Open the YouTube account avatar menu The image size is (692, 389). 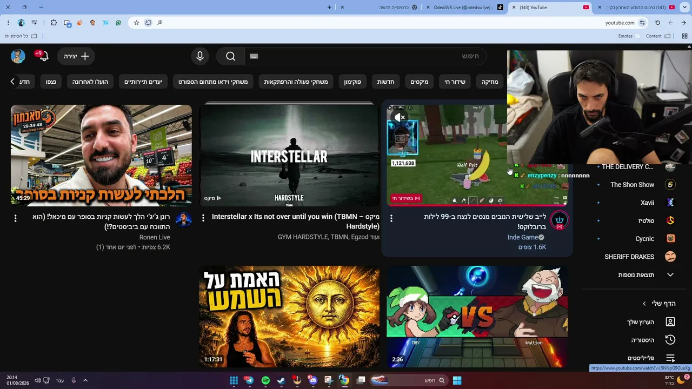point(18,56)
